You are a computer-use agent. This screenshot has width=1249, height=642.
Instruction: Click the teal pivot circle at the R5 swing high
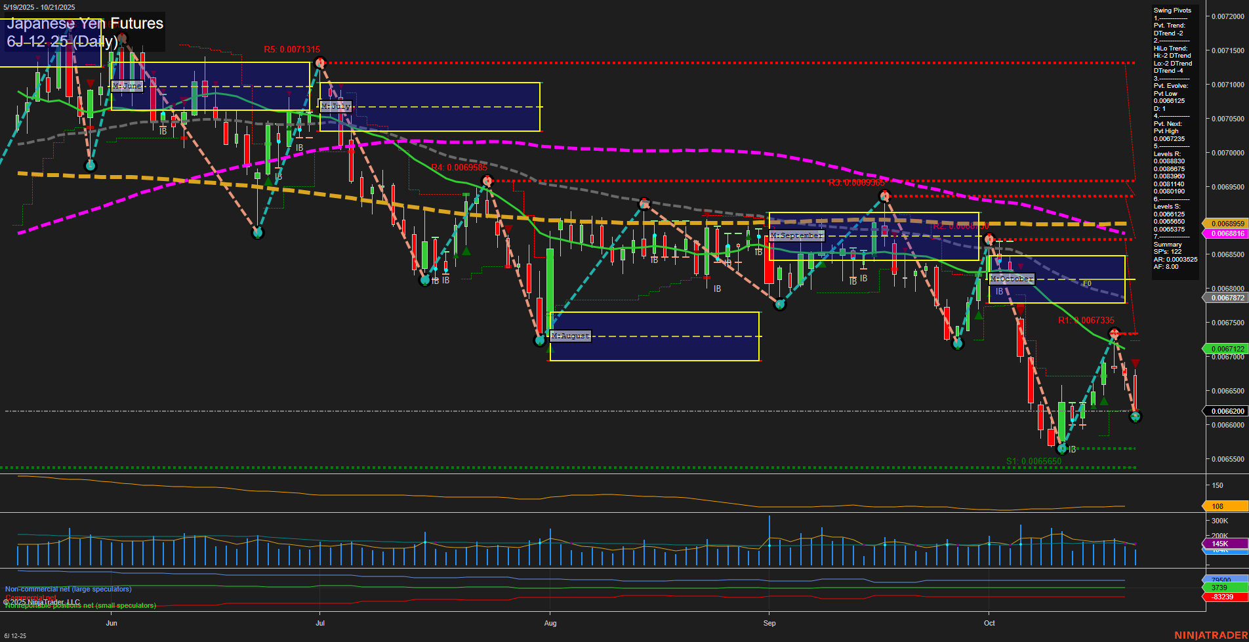point(320,63)
